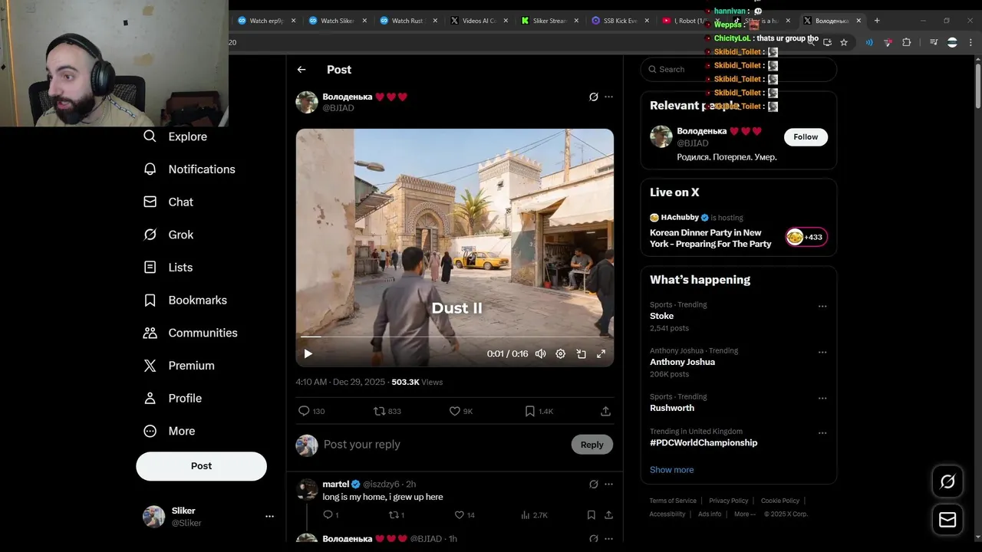Open Grok in the sidebar
The image size is (982, 552).
169,235
